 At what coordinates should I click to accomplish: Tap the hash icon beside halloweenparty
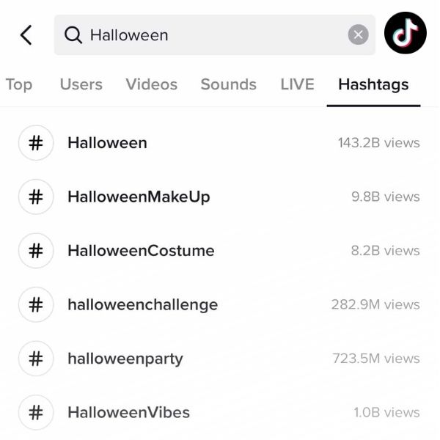[x=36, y=359]
